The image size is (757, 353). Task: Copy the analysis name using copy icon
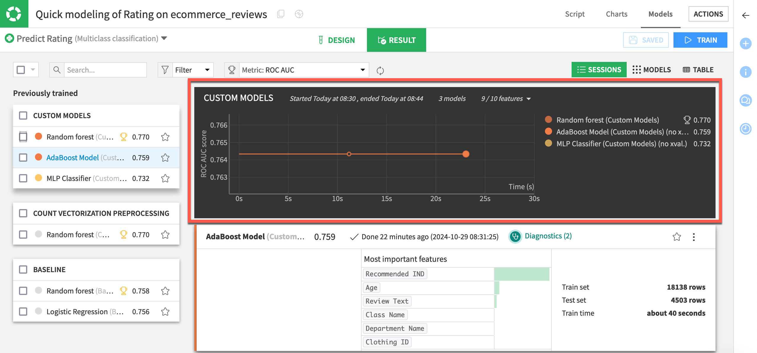tap(280, 14)
